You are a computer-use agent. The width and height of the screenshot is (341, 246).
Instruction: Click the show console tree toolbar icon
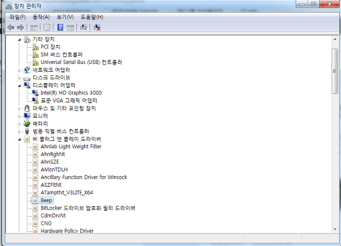34,28
